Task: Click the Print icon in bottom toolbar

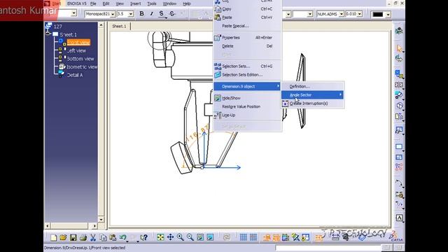Action: 83,237
